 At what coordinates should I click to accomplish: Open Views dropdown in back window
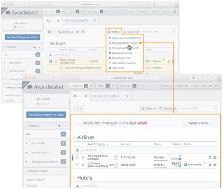[114, 32]
